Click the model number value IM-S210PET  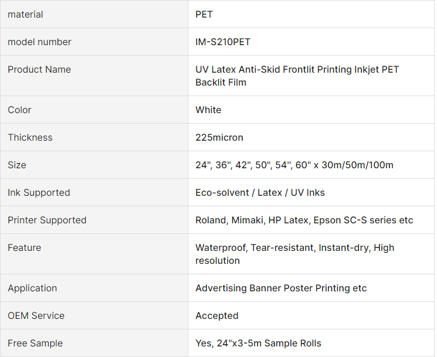[x=223, y=42]
